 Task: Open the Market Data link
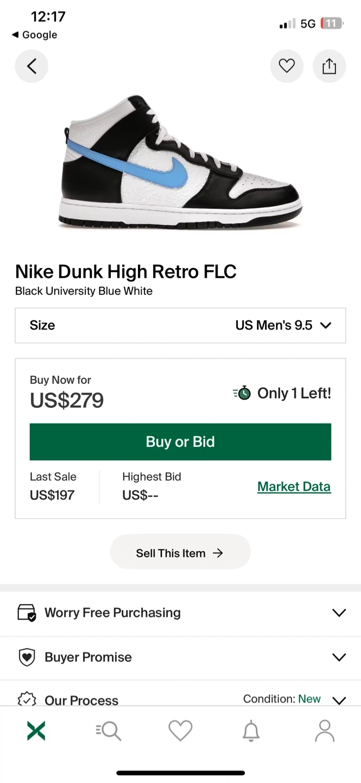[x=294, y=487]
